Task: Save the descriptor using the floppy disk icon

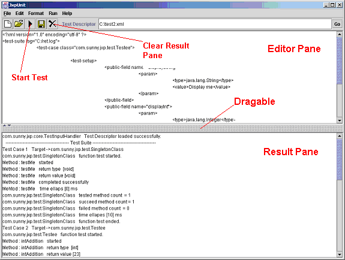Action: tap(41, 24)
